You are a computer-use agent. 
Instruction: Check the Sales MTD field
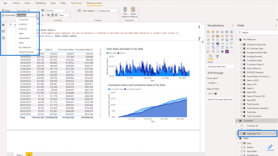pos(242,92)
